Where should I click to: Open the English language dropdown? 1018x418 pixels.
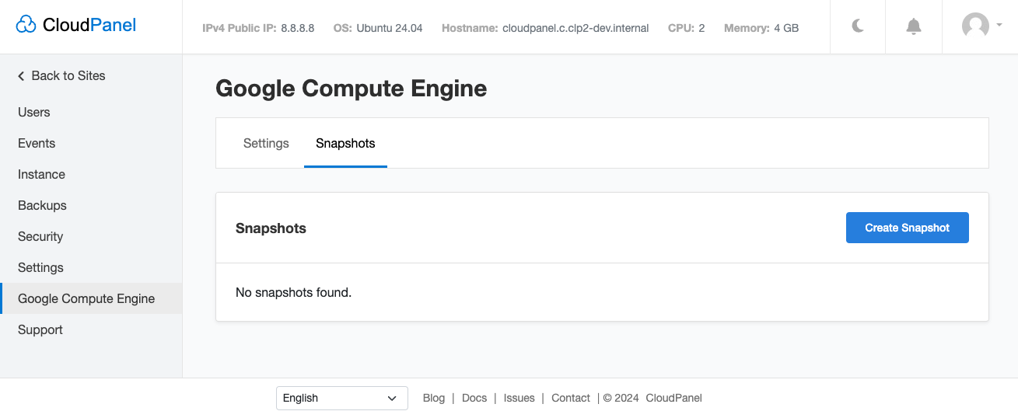341,398
